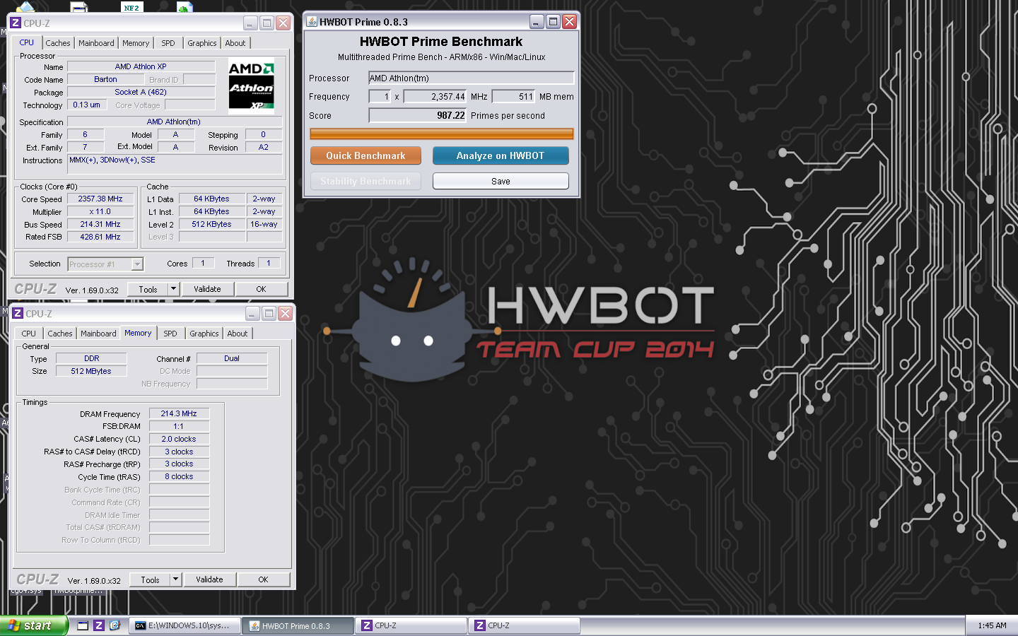The height and width of the screenshot is (636, 1018).
Task: Click the Tools button in the Memory CPU-Z window
Action: [x=151, y=579]
